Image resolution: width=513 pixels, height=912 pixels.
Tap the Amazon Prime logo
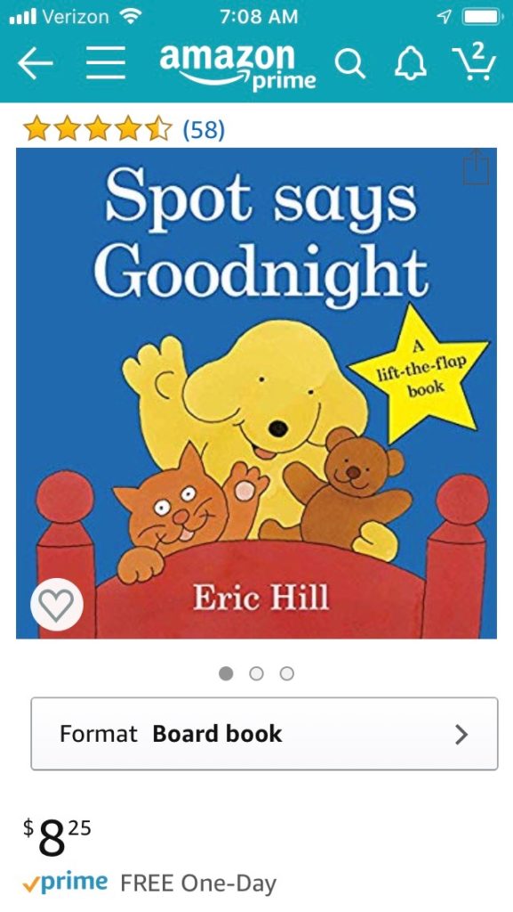[237, 64]
